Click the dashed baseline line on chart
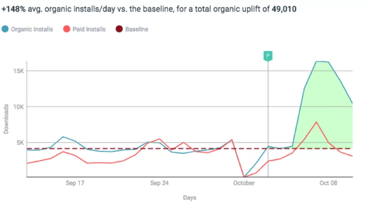 point(112,148)
